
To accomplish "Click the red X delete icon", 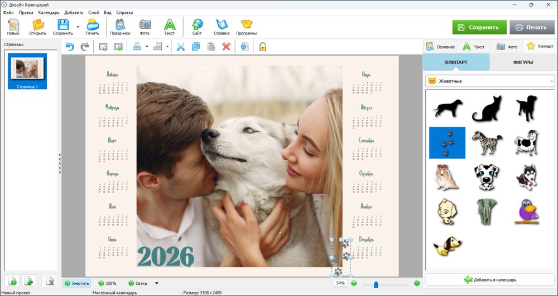I will click(226, 47).
